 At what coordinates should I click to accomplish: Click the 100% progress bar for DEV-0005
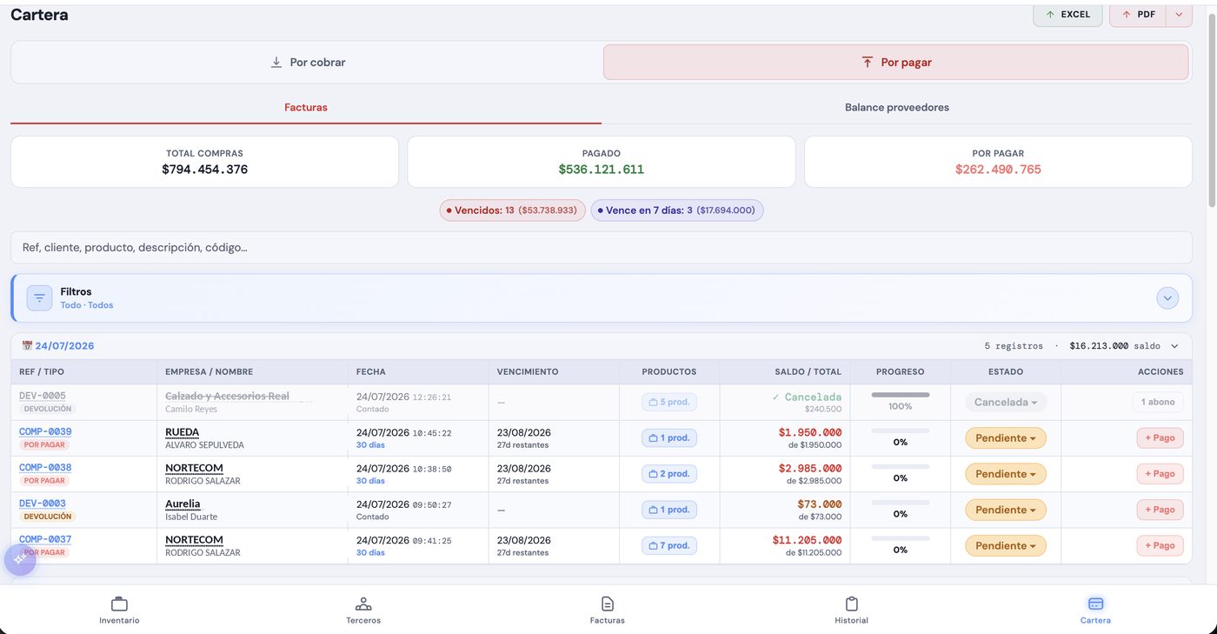pyautogui.click(x=901, y=396)
